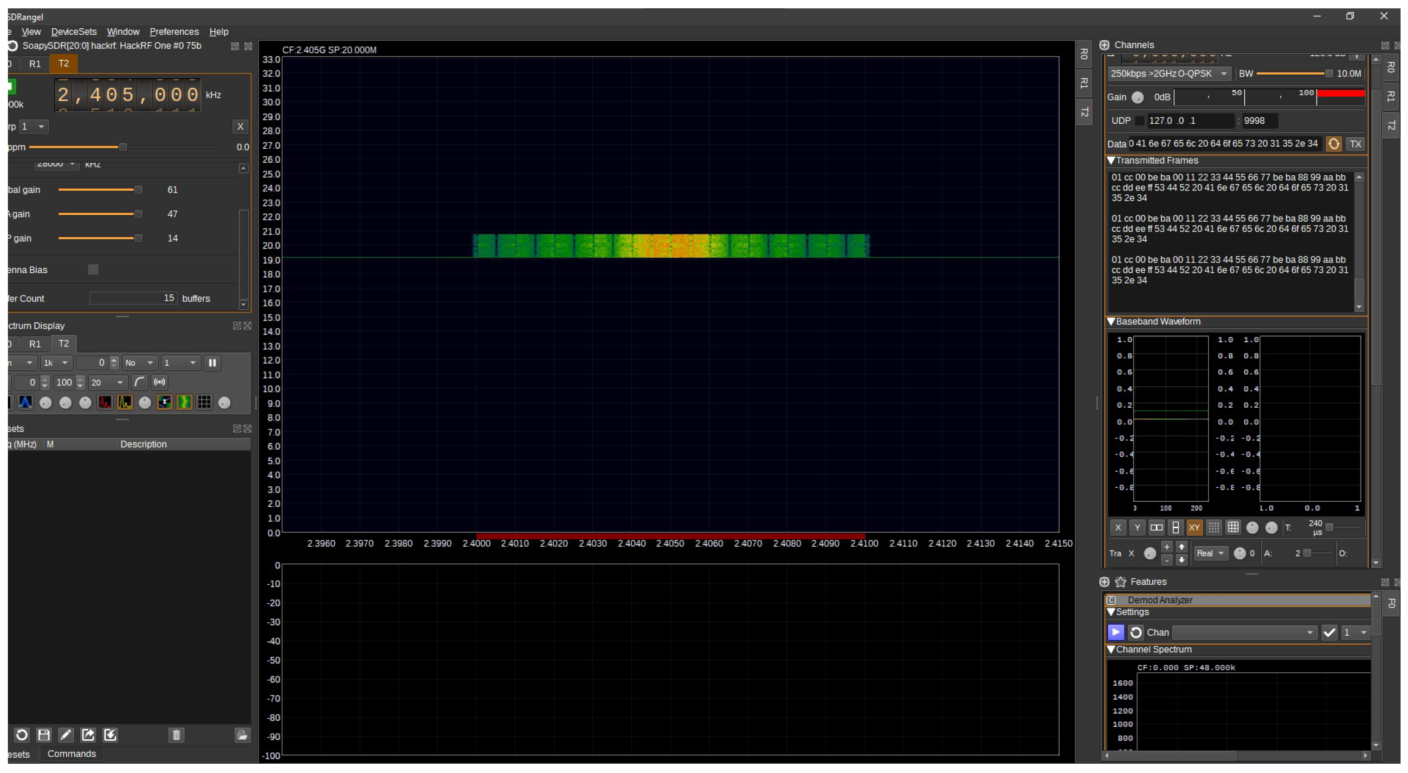Export the preset with arrow-out icon

tap(88, 735)
